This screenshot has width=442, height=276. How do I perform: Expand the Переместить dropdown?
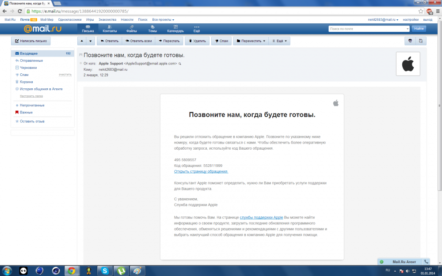coord(251,41)
